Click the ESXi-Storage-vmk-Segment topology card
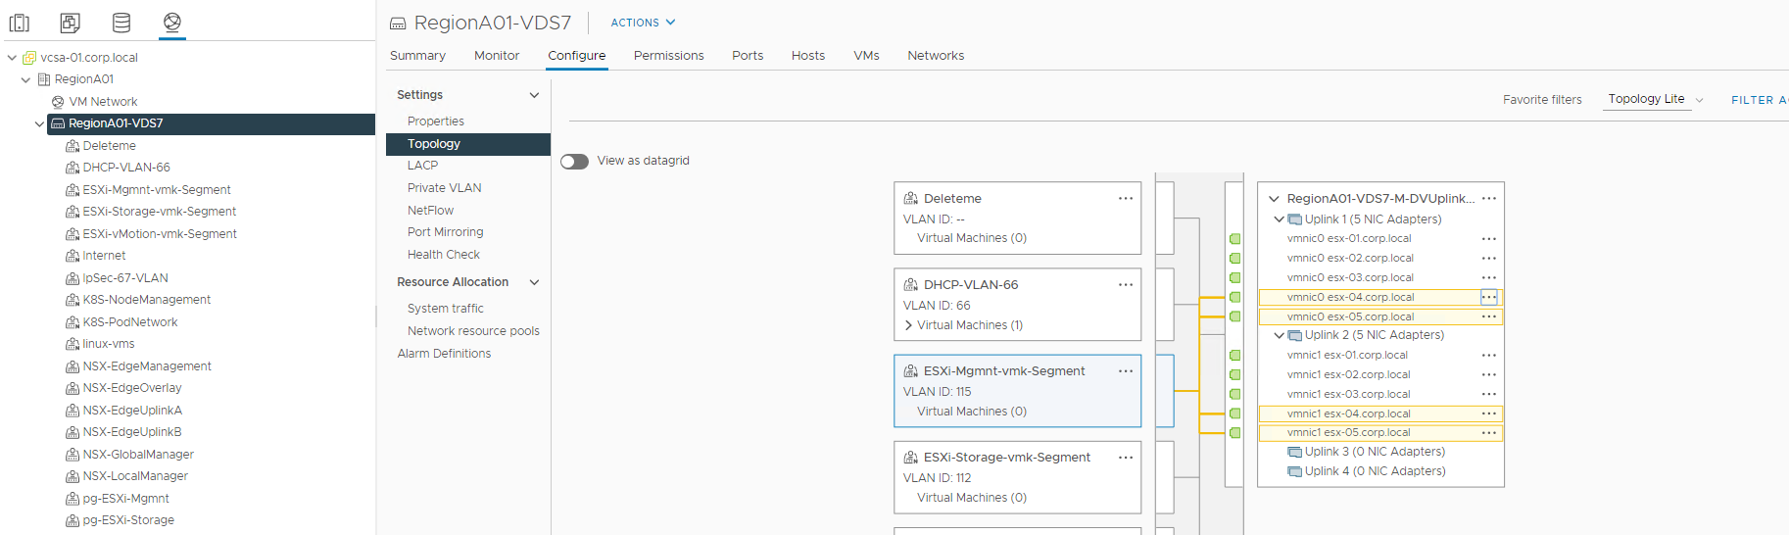This screenshot has width=1789, height=535. coord(1017,477)
